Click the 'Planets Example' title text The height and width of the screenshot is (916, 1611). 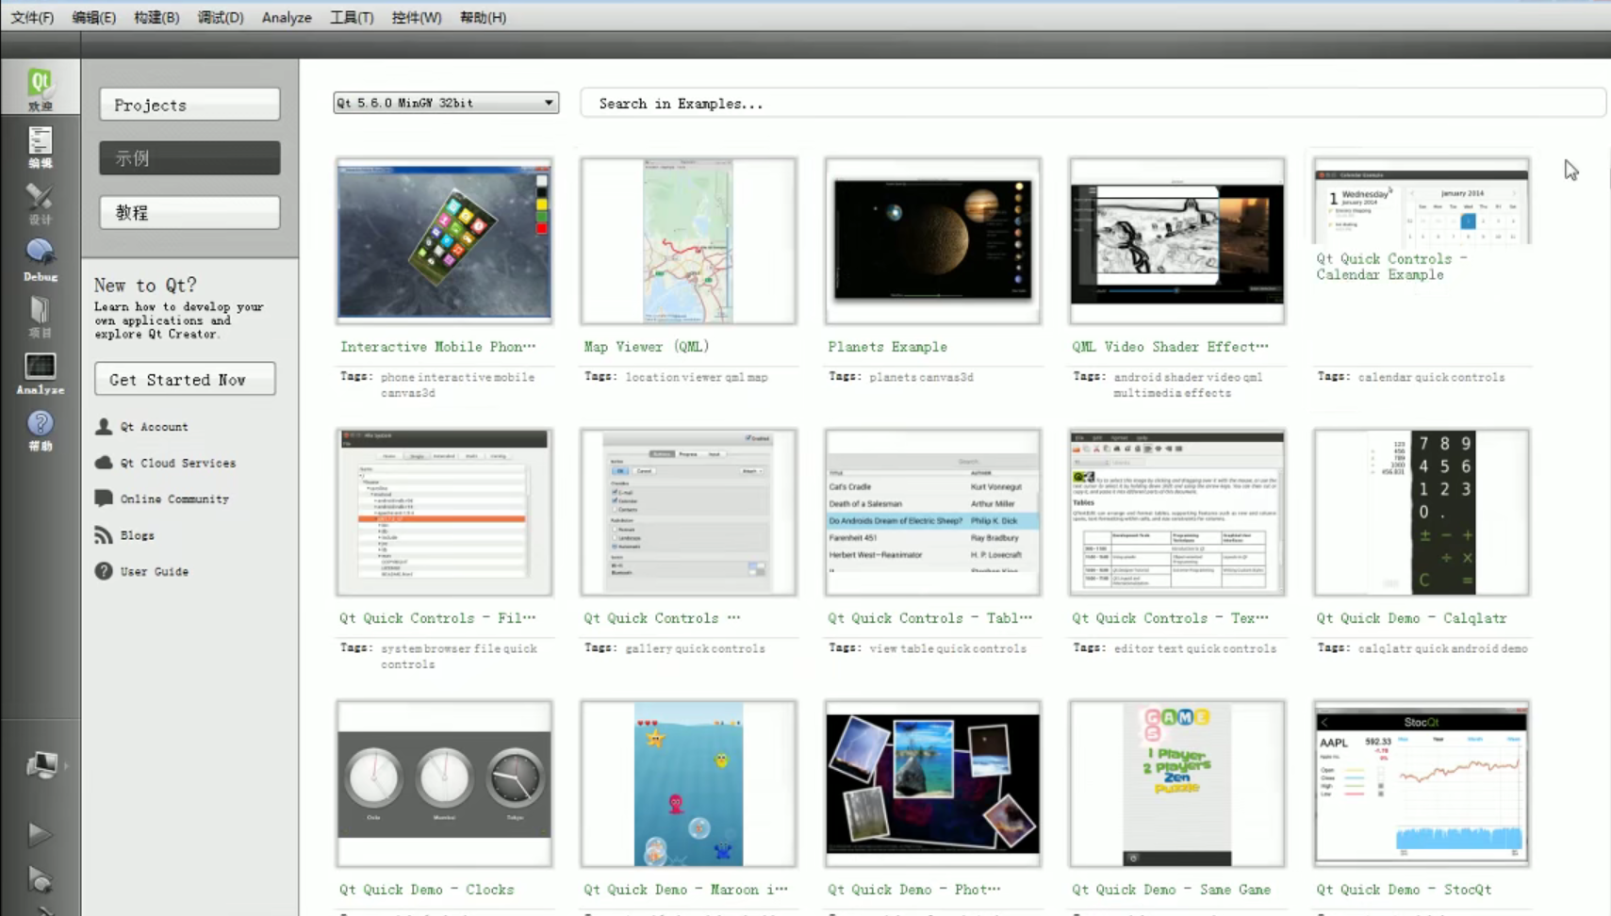tap(887, 347)
